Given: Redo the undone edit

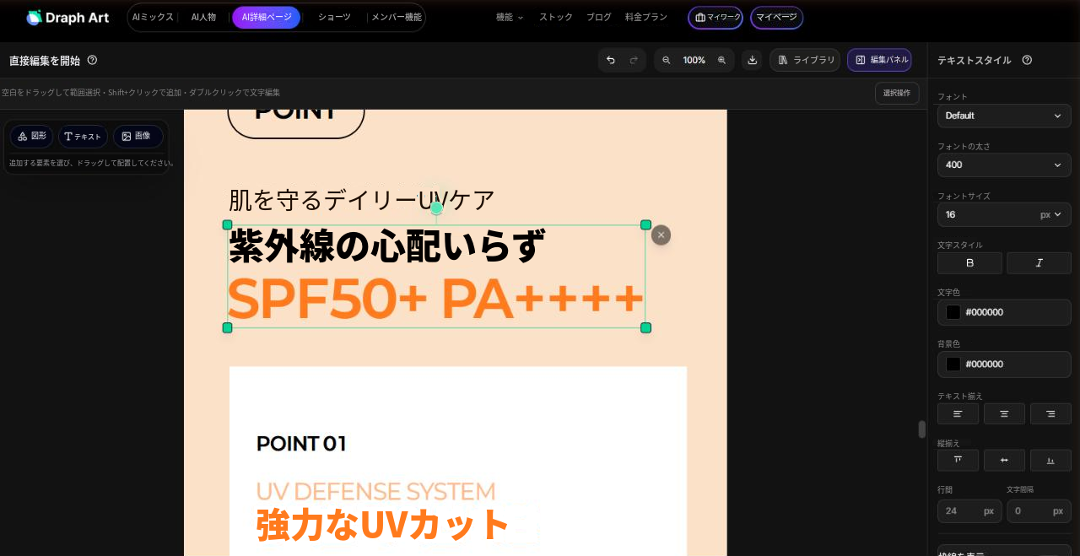Looking at the screenshot, I should tap(634, 60).
